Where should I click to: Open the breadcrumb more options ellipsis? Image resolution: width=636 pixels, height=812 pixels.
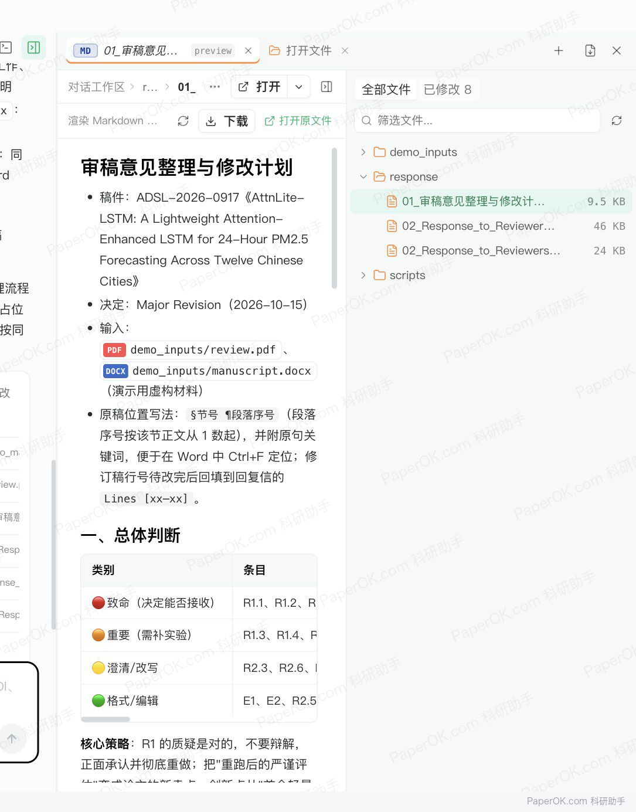tap(215, 87)
